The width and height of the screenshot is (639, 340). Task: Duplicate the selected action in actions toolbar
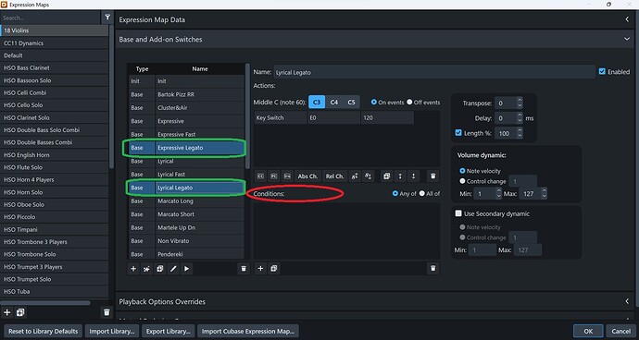point(386,176)
